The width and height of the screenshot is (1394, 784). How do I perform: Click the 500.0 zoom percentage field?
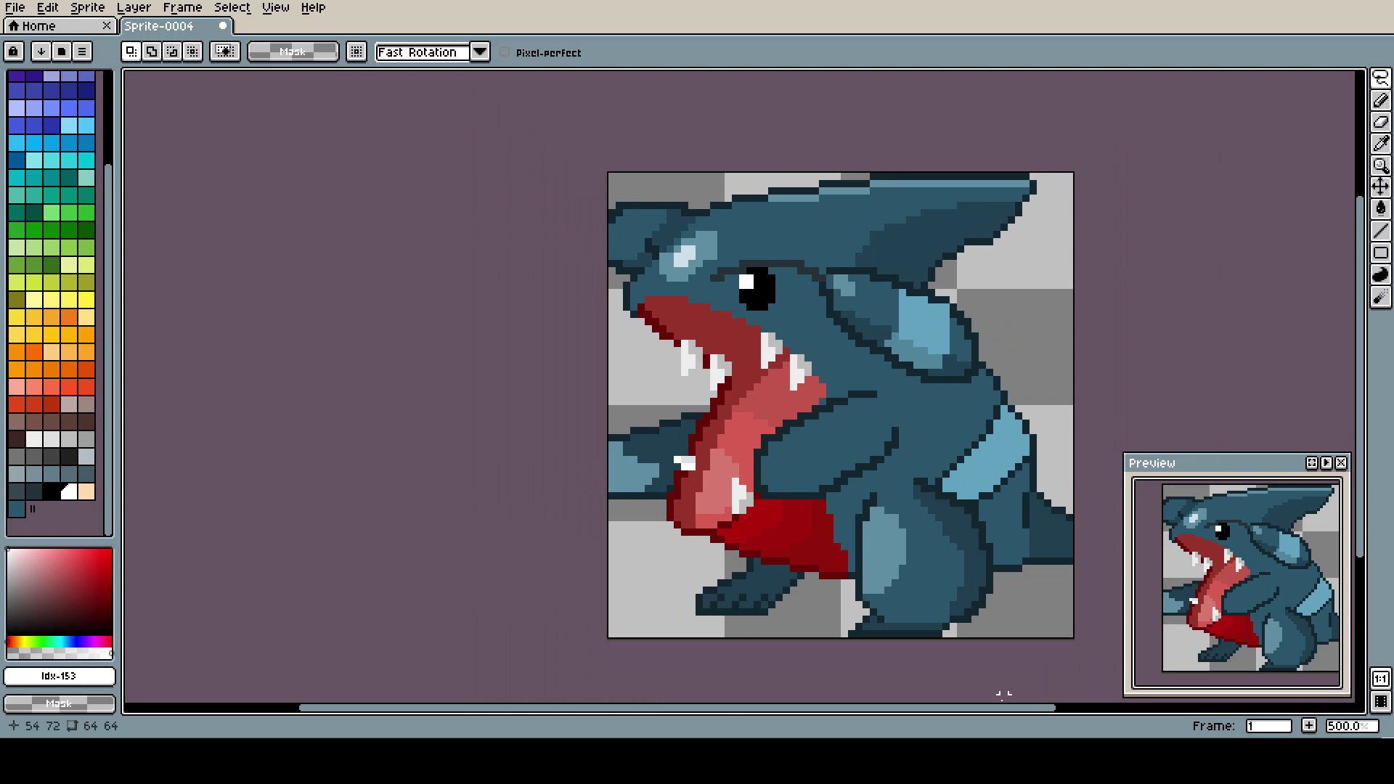click(1351, 725)
